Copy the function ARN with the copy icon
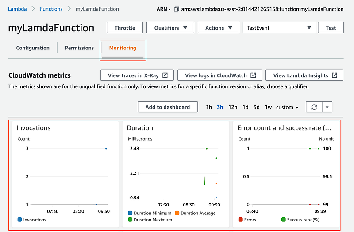354x232 pixels. click(176, 9)
